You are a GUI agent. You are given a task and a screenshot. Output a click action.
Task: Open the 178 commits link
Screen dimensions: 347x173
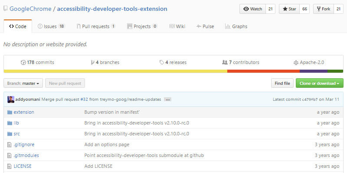click(37, 62)
